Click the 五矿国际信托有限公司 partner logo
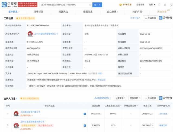Viewport: 173px width, 134px height. pos(16,114)
